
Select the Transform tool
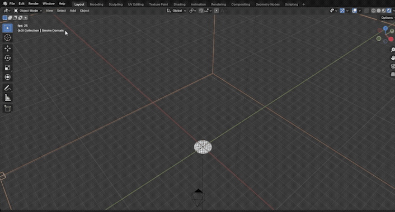[8, 77]
